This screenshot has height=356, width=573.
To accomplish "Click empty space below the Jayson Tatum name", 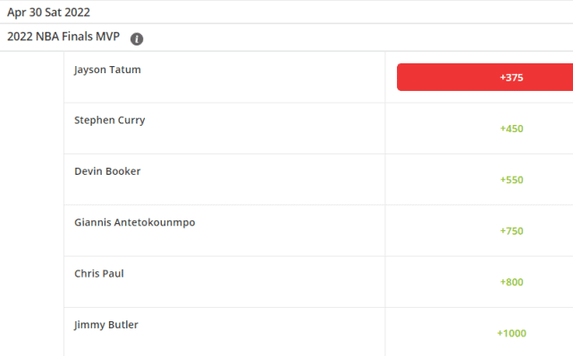I will (x=224, y=89).
